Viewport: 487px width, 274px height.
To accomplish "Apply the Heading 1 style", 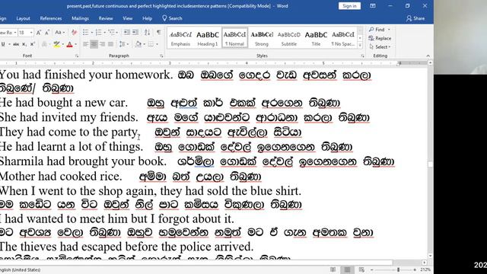I will coord(208,38).
